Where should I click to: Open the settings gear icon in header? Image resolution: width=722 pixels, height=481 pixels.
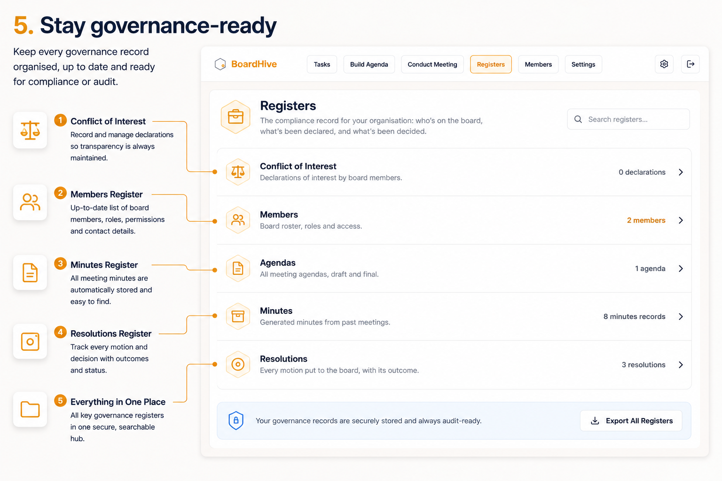coord(664,64)
